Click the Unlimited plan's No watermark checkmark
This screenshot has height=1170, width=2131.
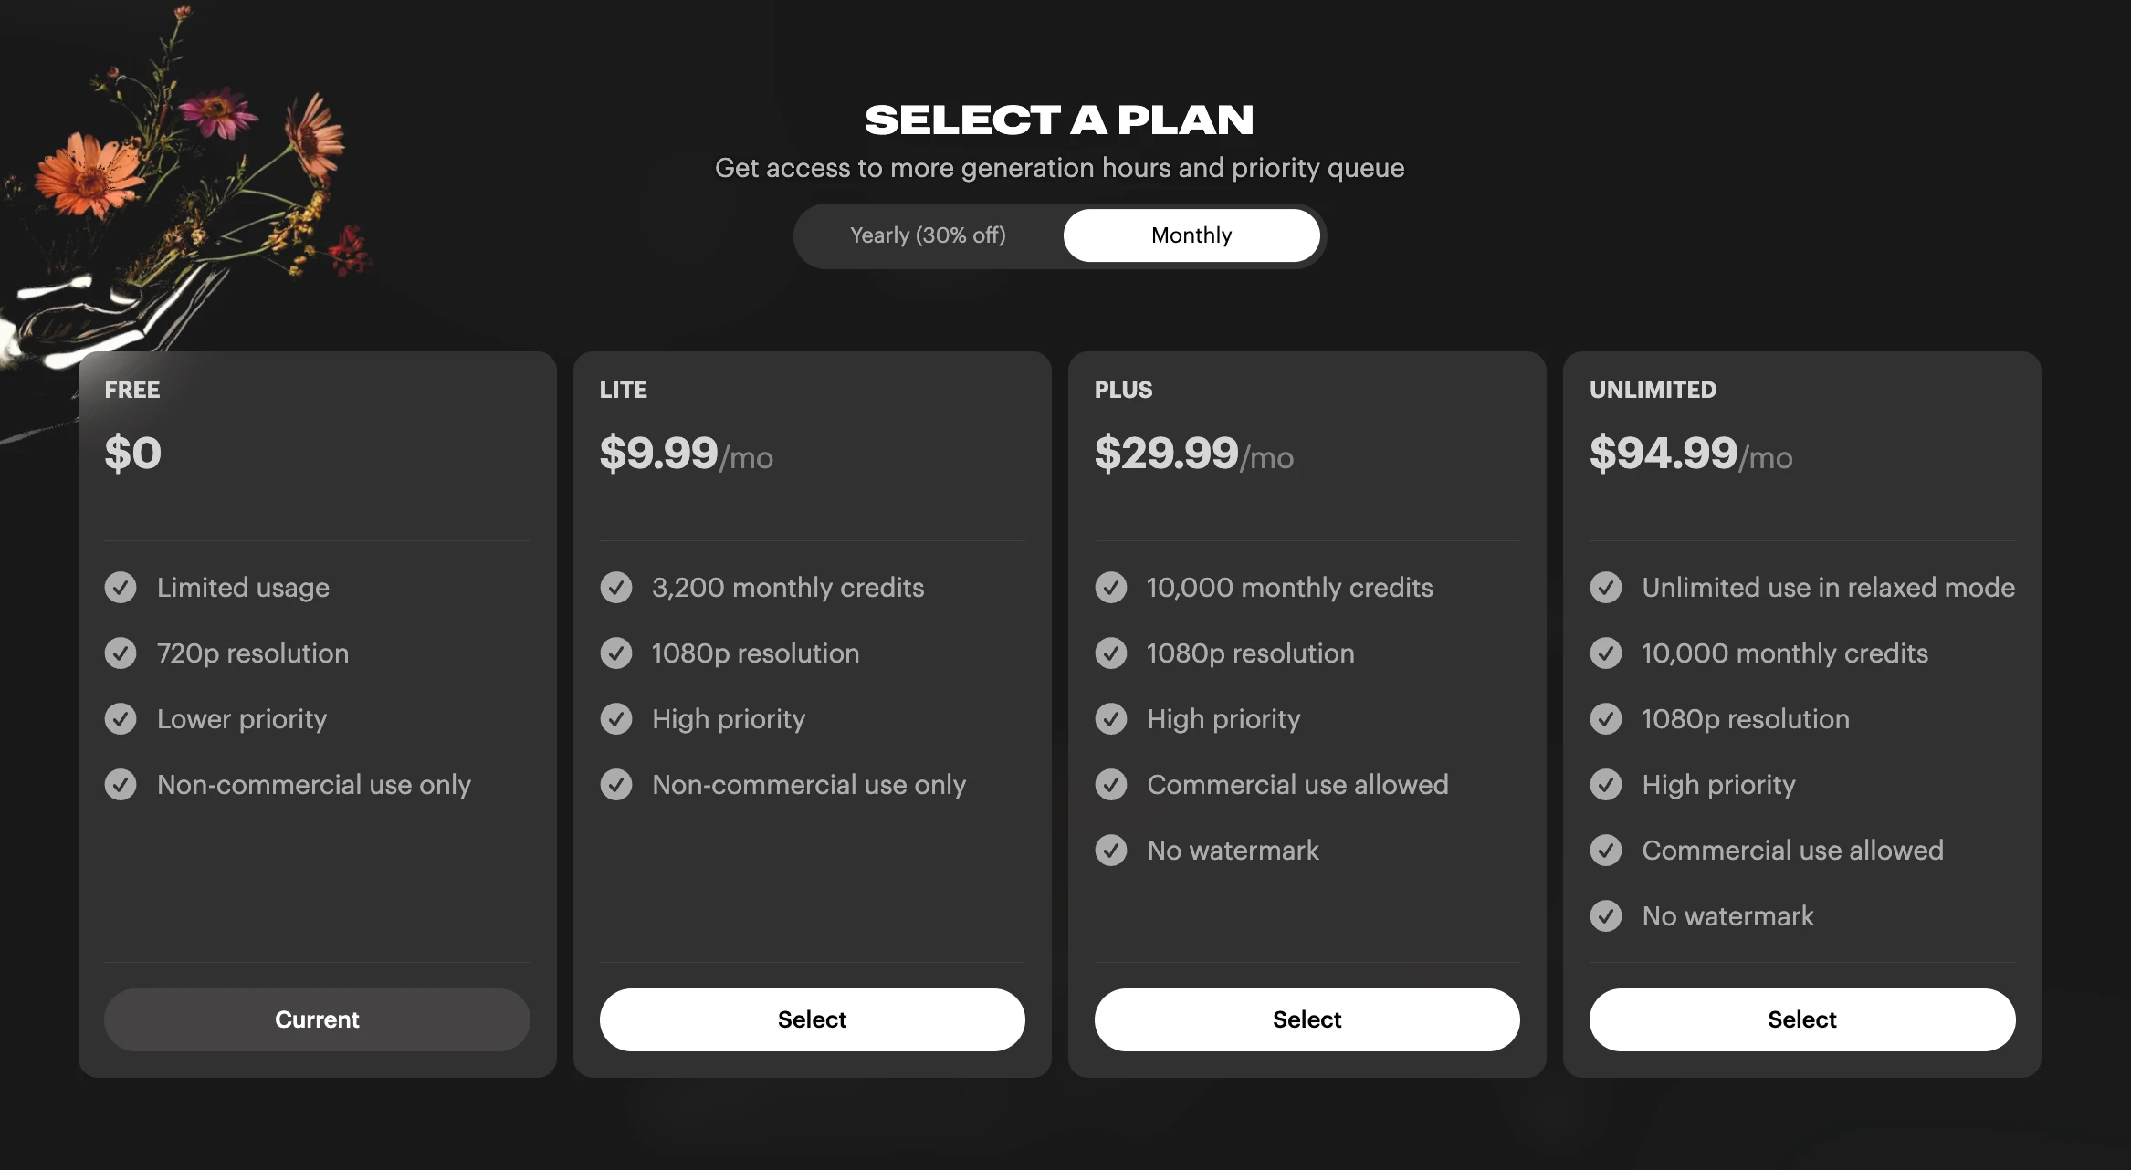(x=1606, y=916)
